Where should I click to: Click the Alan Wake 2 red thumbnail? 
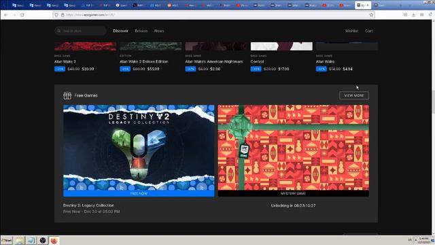tap(86, 46)
